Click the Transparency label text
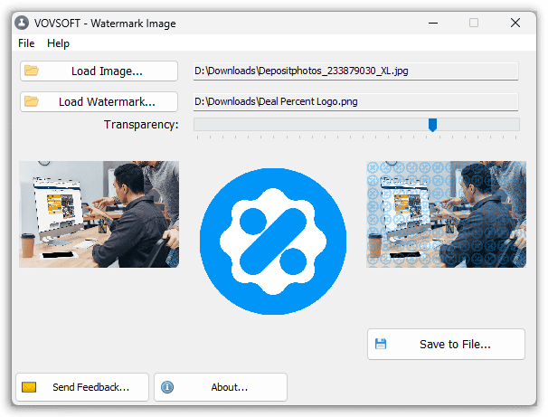548x417 pixels. click(x=141, y=125)
